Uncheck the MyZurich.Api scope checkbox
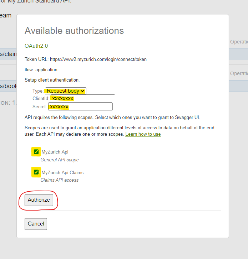248x259 pixels. point(36,152)
